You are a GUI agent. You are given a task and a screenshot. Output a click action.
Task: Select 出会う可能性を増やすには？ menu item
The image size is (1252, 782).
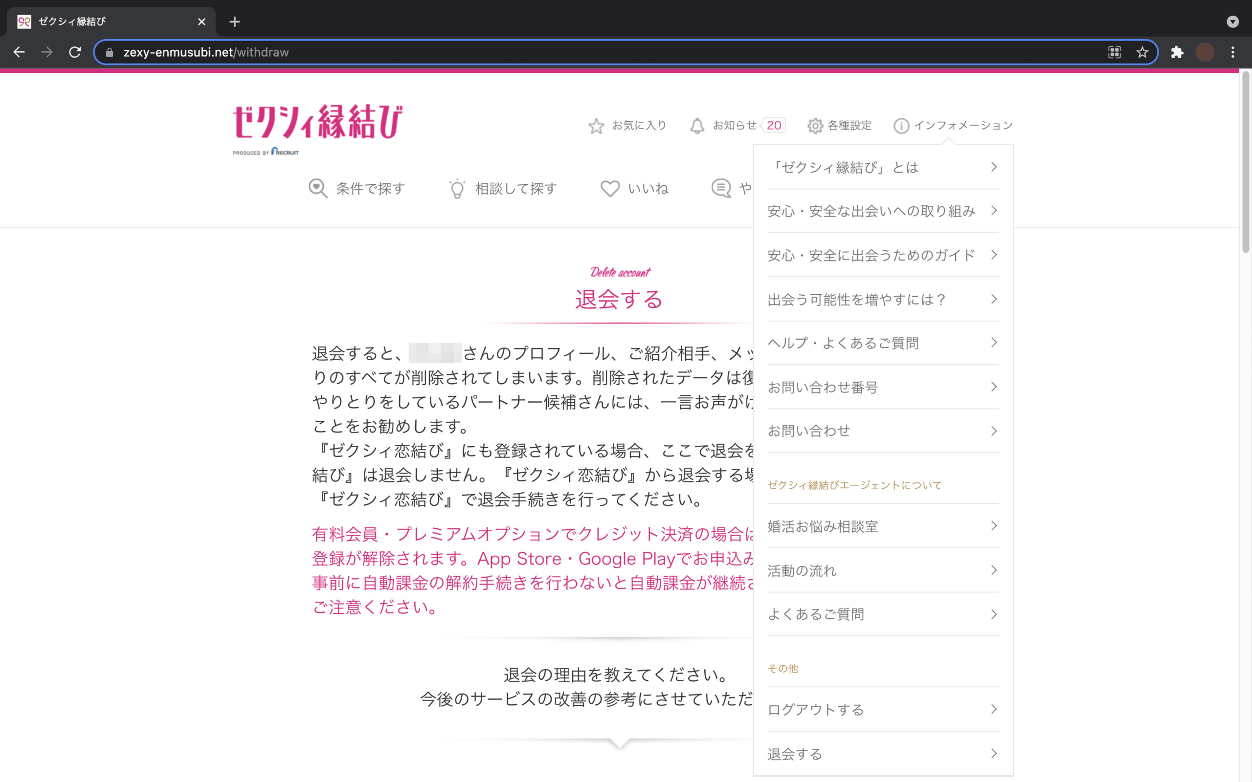[883, 299]
